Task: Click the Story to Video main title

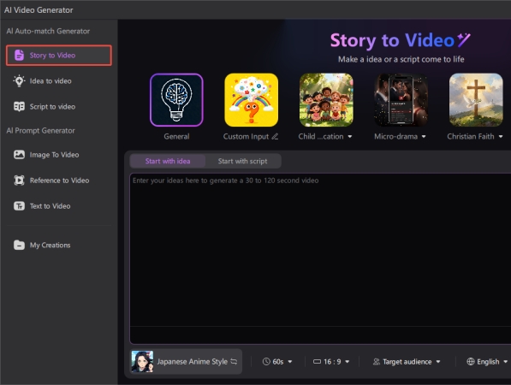Action: tap(392, 40)
